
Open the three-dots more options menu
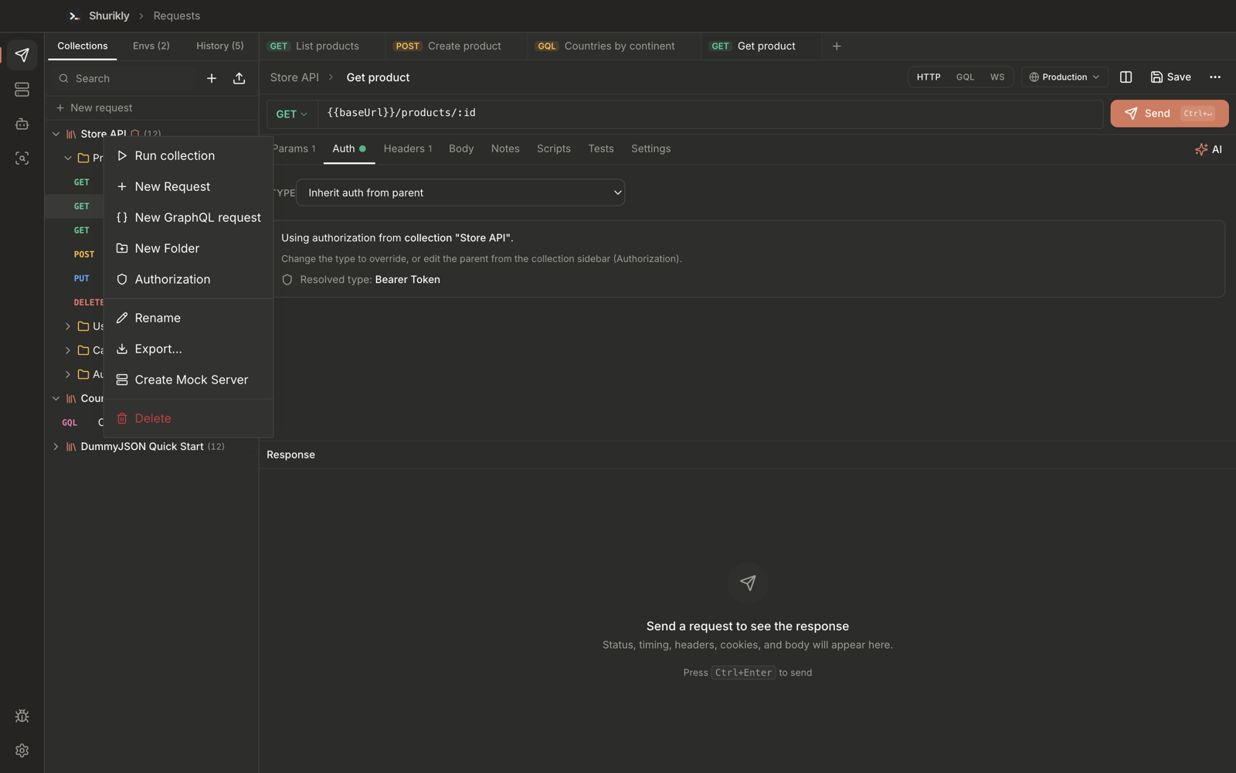tap(1215, 77)
